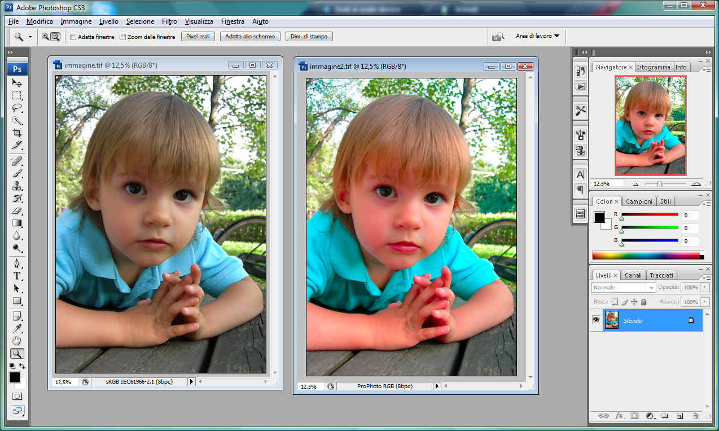Click the Pixel reali button
This screenshot has width=719, height=431.
(x=198, y=37)
